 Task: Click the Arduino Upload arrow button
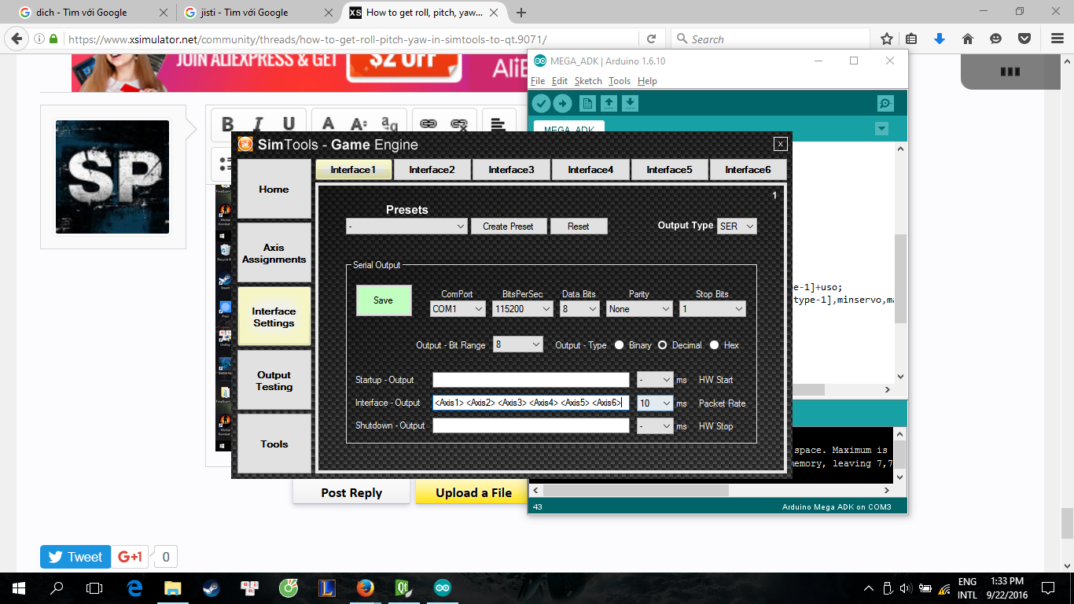click(x=562, y=103)
